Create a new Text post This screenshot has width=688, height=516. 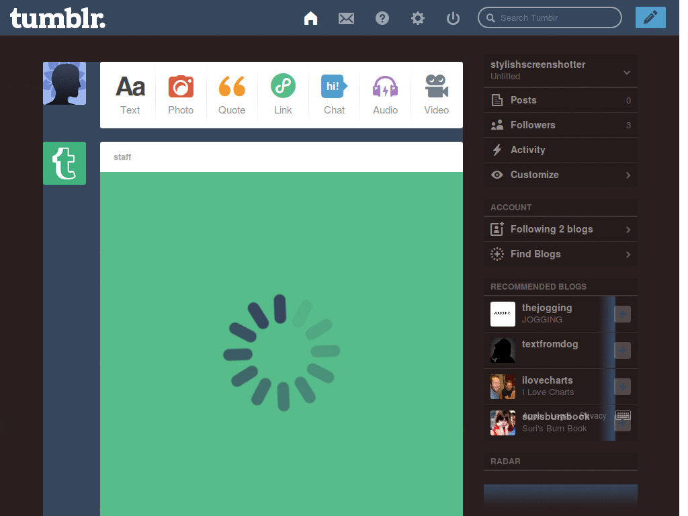pos(130,95)
